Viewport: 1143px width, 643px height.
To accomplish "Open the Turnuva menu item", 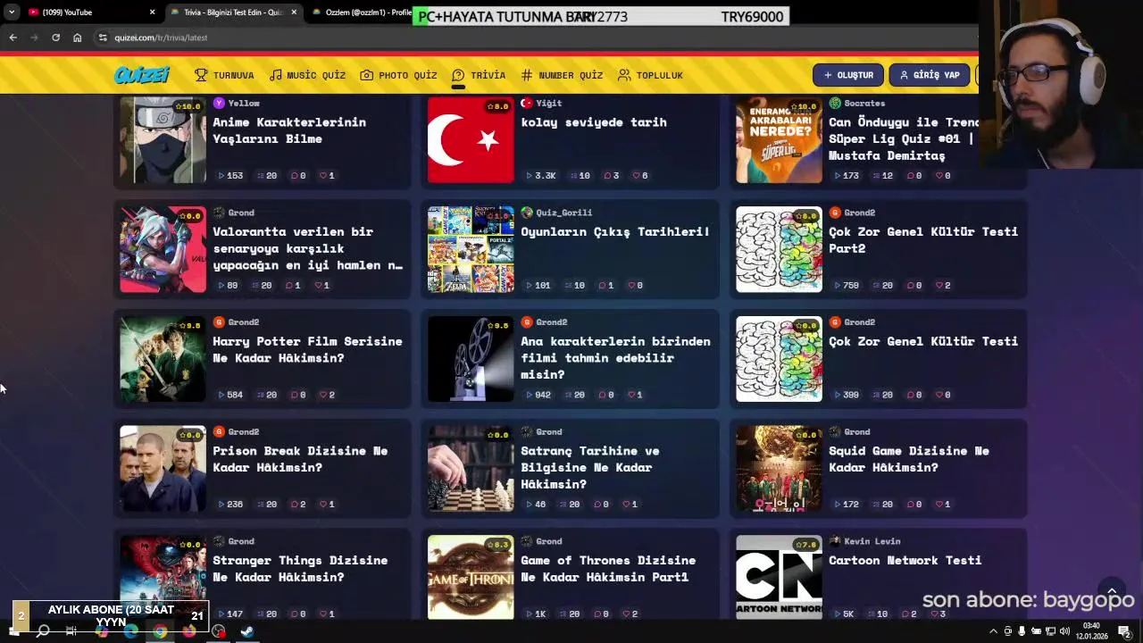I will click(x=224, y=75).
